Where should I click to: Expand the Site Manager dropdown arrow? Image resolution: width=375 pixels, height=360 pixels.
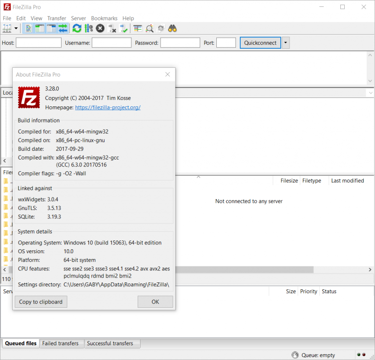pos(16,28)
